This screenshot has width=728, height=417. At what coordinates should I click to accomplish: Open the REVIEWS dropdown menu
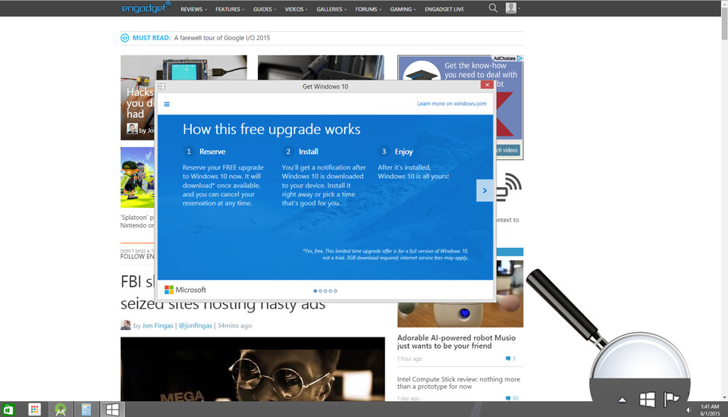point(193,9)
